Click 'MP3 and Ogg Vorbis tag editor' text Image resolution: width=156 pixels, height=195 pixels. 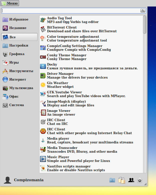point(73,22)
